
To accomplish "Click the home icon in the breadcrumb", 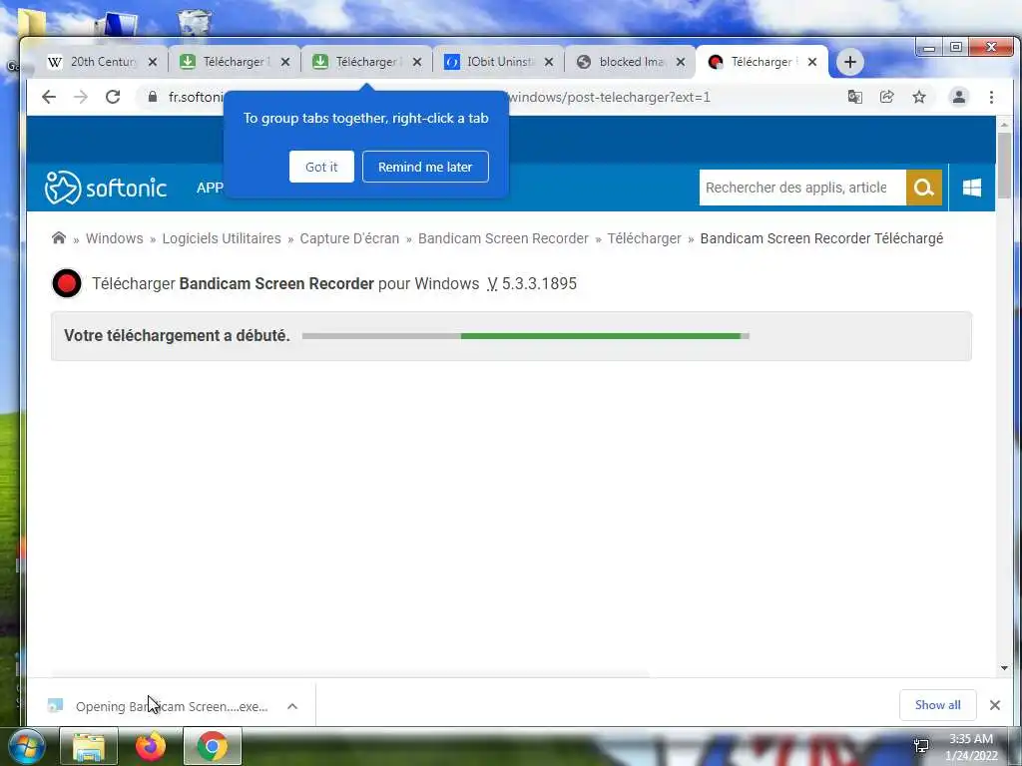I will point(59,237).
